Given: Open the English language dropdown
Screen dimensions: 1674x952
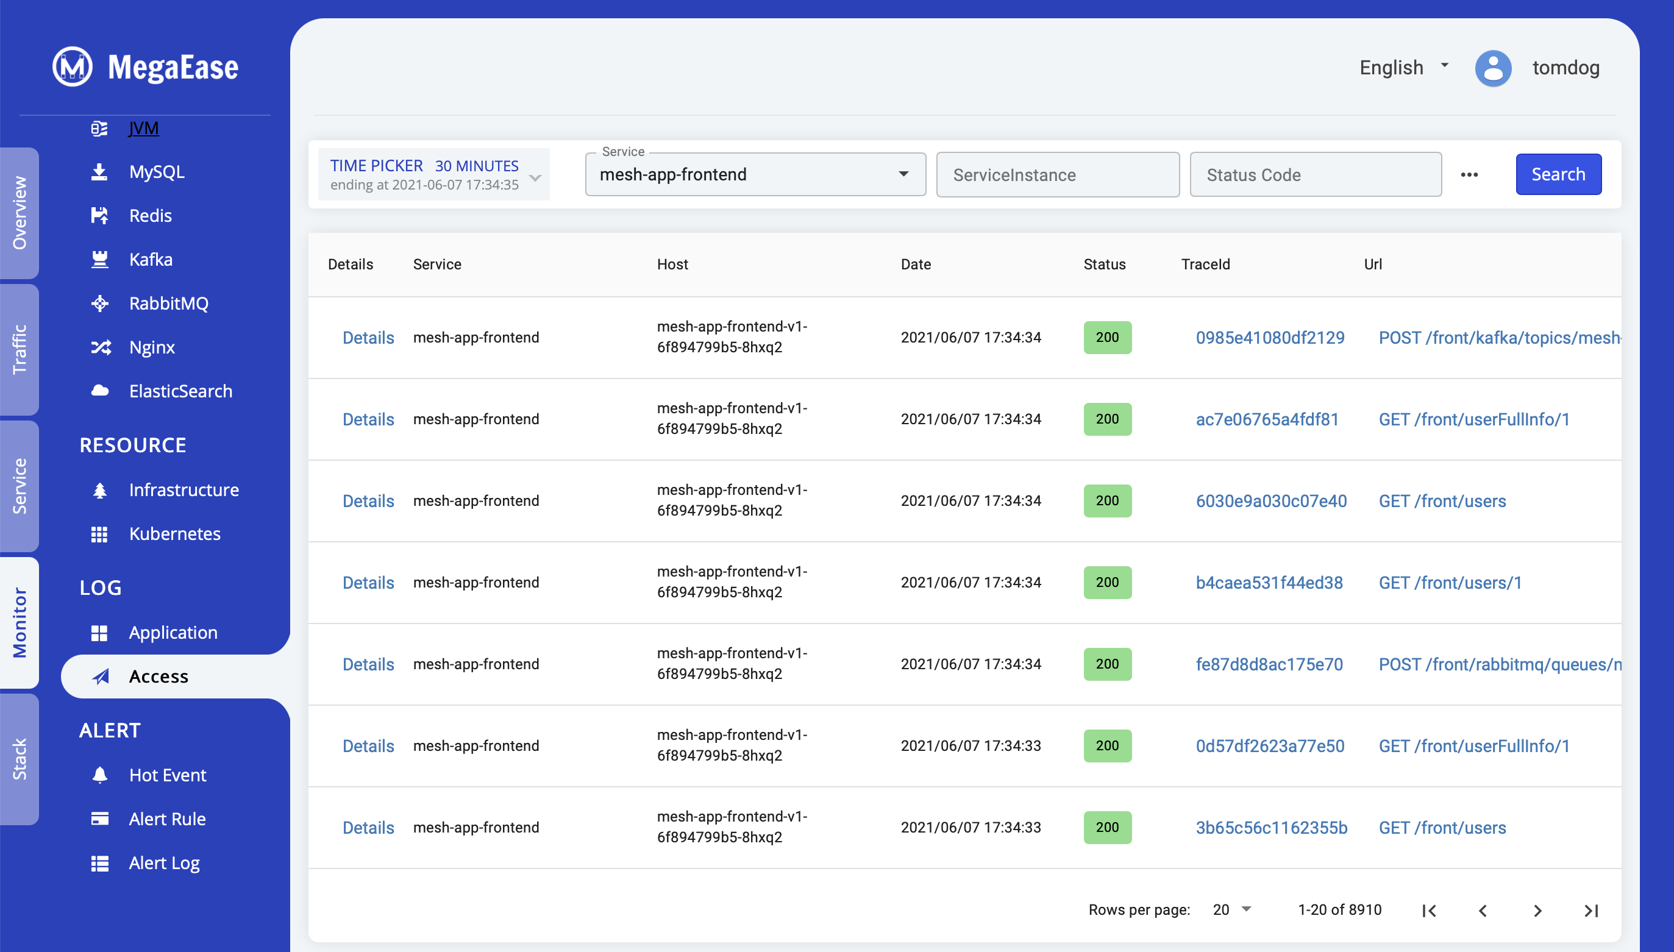Looking at the screenshot, I should [x=1404, y=67].
